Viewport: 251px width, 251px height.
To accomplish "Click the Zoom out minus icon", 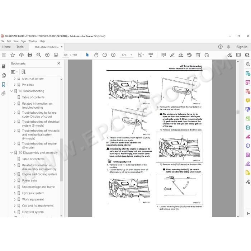I will (x=105, y=55).
